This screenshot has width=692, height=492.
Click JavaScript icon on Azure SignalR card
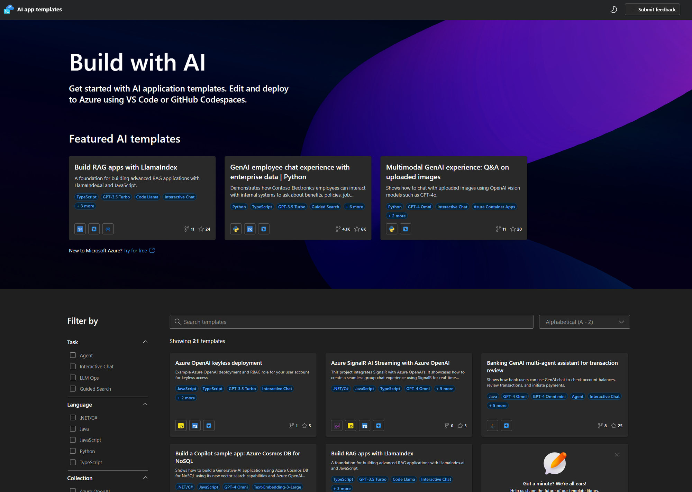pyautogui.click(x=350, y=426)
